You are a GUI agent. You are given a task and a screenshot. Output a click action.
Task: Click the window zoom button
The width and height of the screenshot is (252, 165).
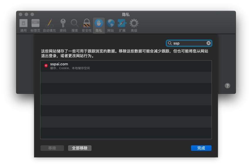point(32,14)
